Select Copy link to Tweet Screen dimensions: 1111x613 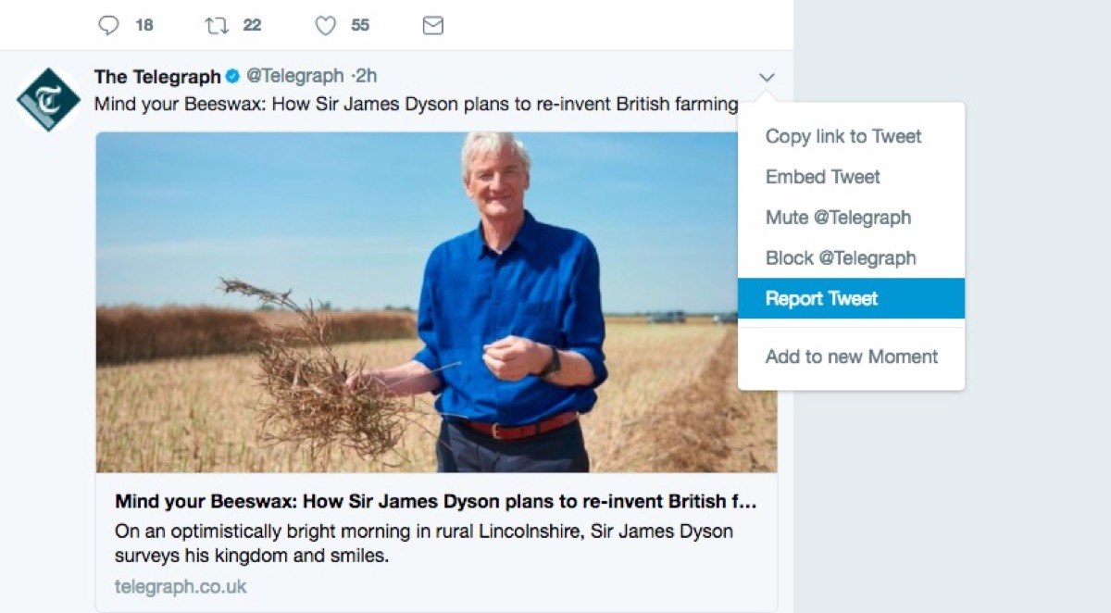tap(843, 136)
